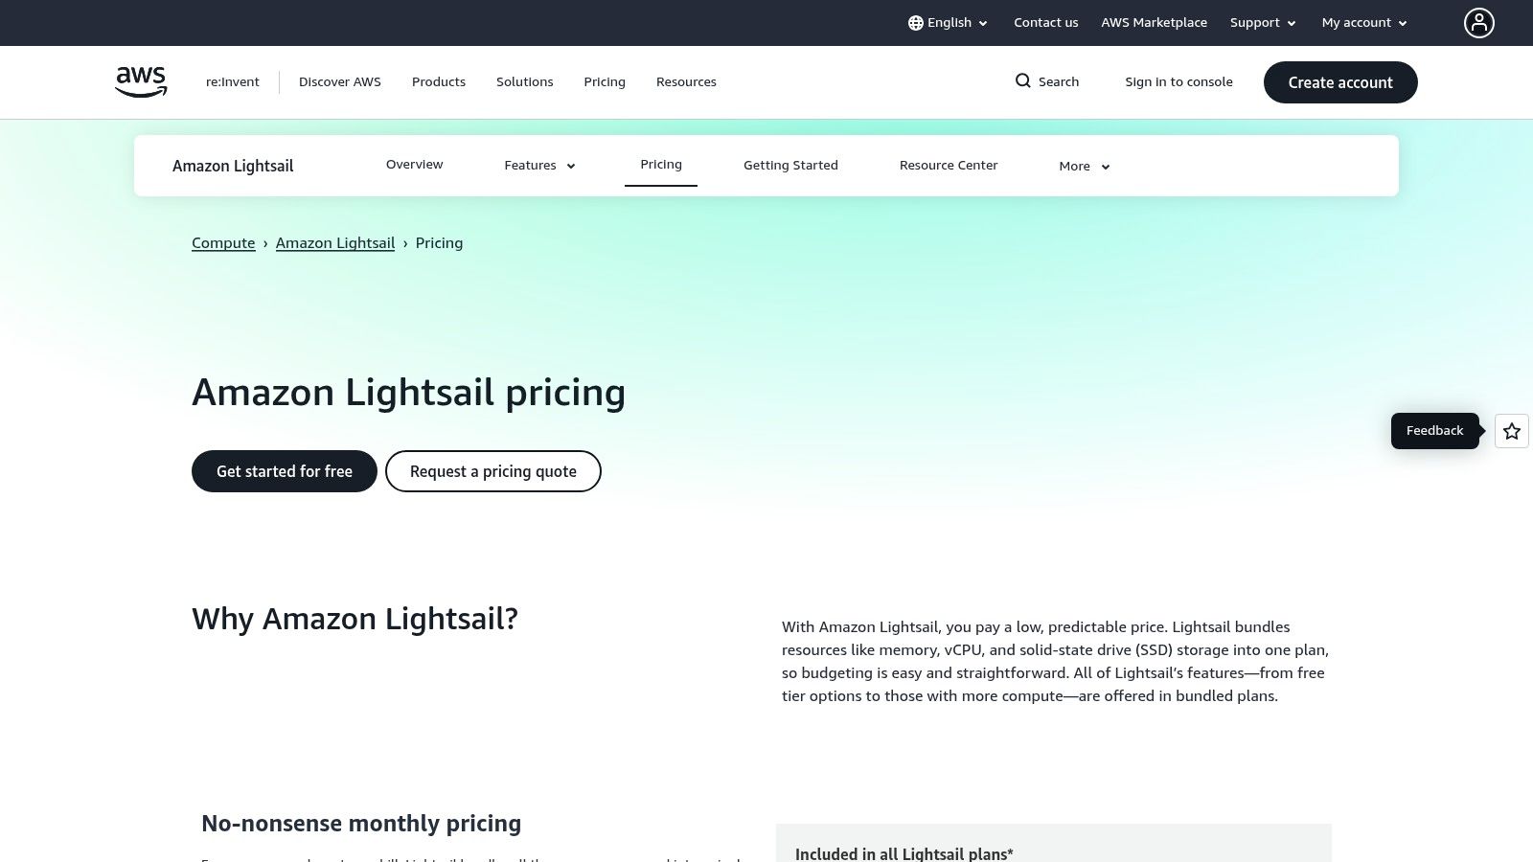Open the My account dropdown
This screenshot has height=862, width=1533.
[x=1363, y=22]
